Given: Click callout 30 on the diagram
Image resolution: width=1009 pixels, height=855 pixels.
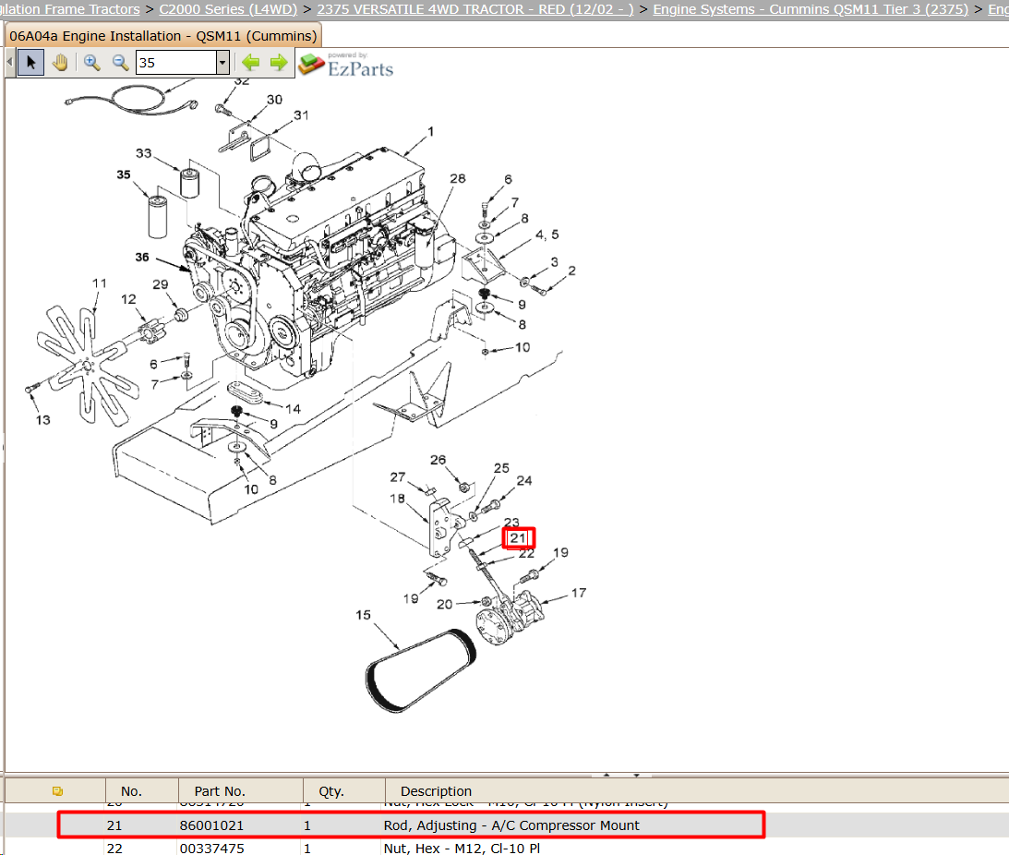Looking at the screenshot, I should (x=274, y=100).
